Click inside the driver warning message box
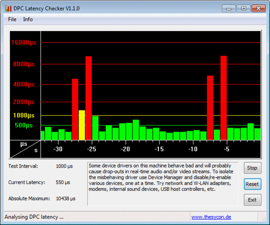This screenshot has width=270, height=225. pyautogui.click(x=162, y=184)
